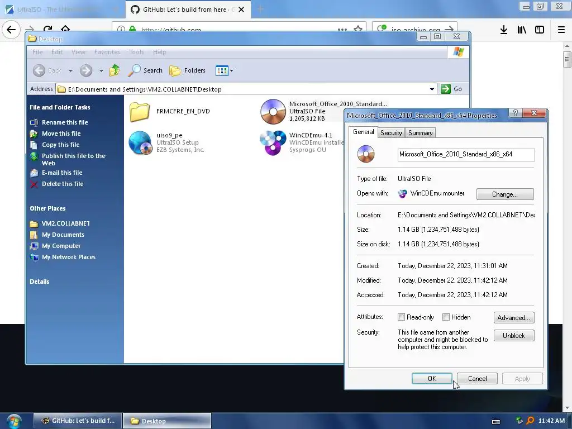Open My Documents under Other Places

(x=63, y=235)
